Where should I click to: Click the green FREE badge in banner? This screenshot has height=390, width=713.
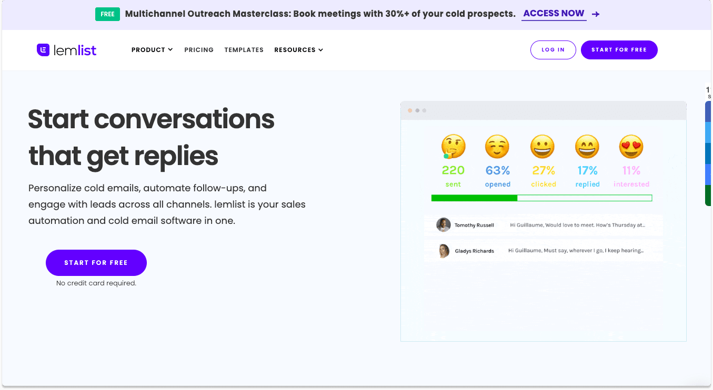pos(107,14)
